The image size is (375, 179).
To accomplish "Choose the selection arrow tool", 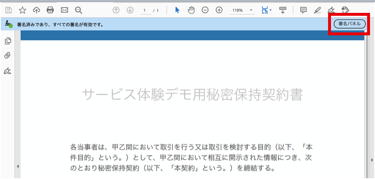I will pyautogui.click(x=177, y=10).
